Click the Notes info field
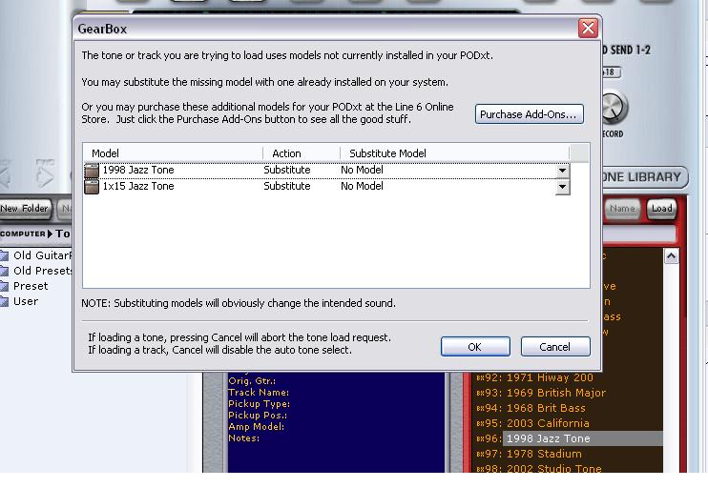Viewport: 708px width, 488px height. click(244, 437)
